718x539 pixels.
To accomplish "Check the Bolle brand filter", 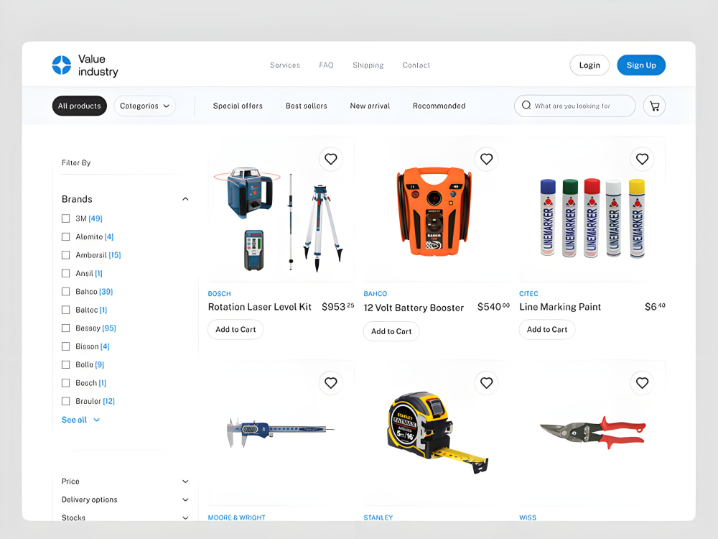I will pos(66,365).
